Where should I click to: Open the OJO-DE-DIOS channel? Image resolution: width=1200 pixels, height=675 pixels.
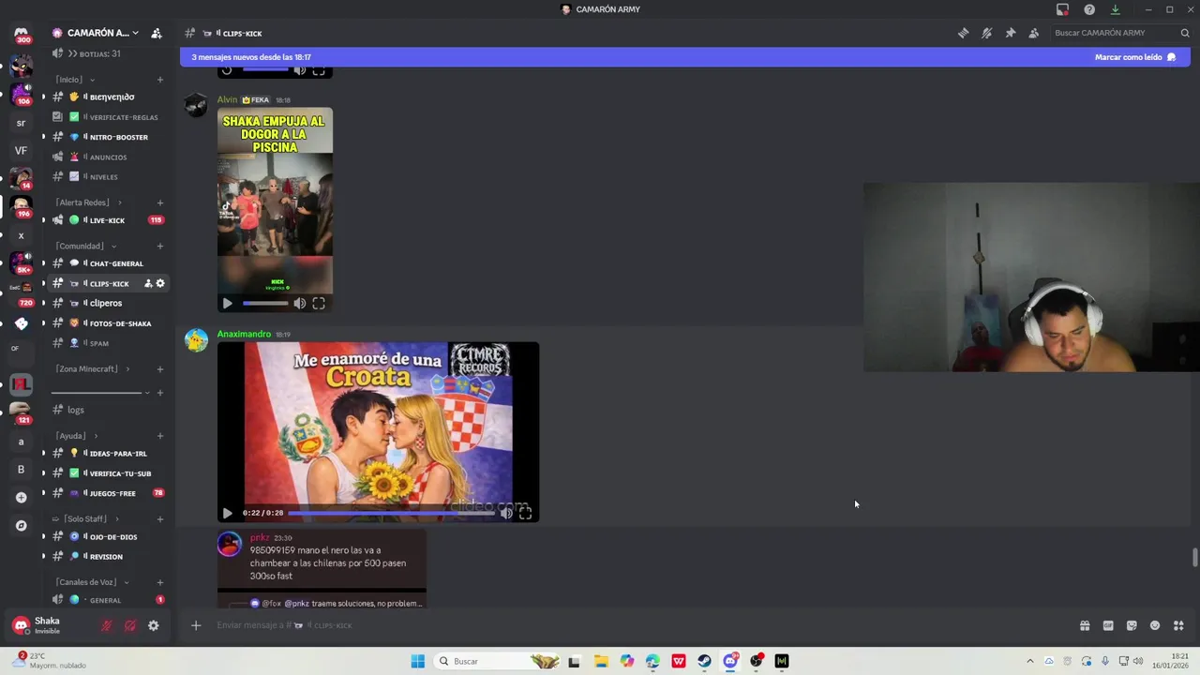[x=108, y=536]
